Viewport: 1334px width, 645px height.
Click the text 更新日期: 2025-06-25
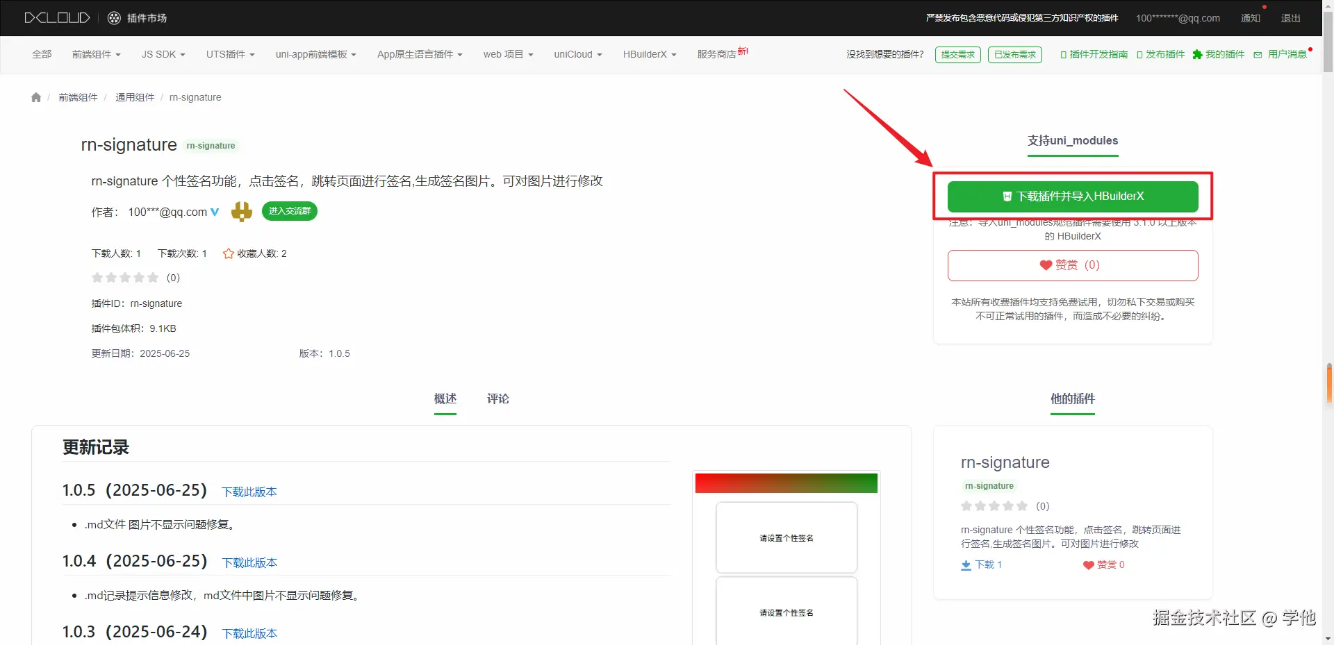point(140,353)
